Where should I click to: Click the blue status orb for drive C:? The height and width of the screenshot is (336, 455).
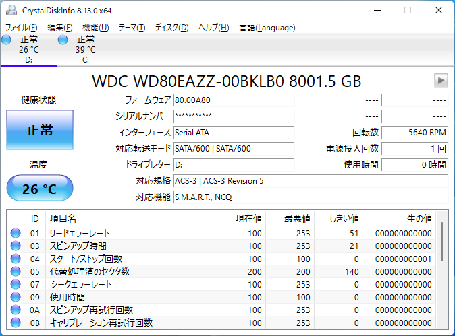tap(63, 40)
